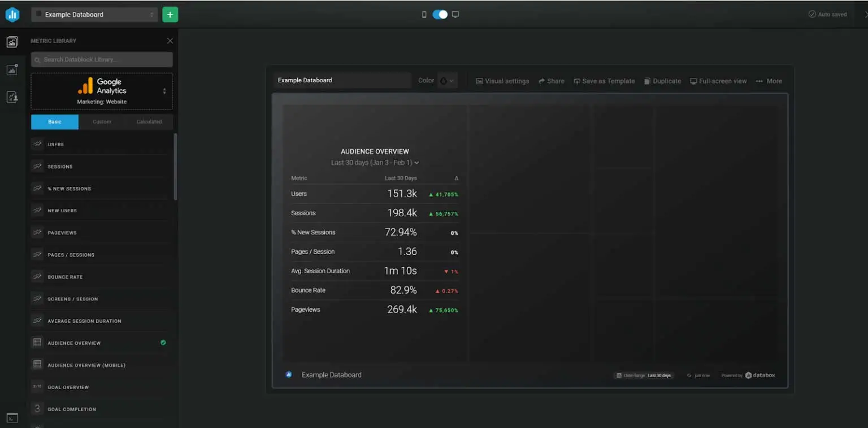Click the Search Datablock Library field
Screen dimensions: 868x428
tap(102, 59)
